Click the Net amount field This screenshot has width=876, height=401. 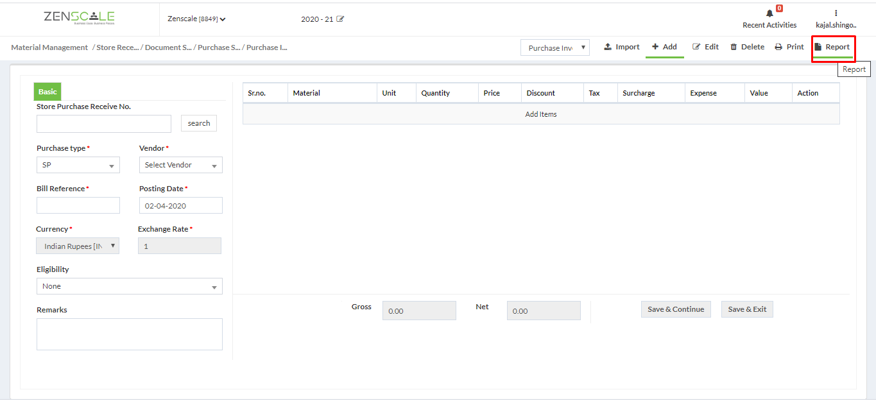pos(544,311)
